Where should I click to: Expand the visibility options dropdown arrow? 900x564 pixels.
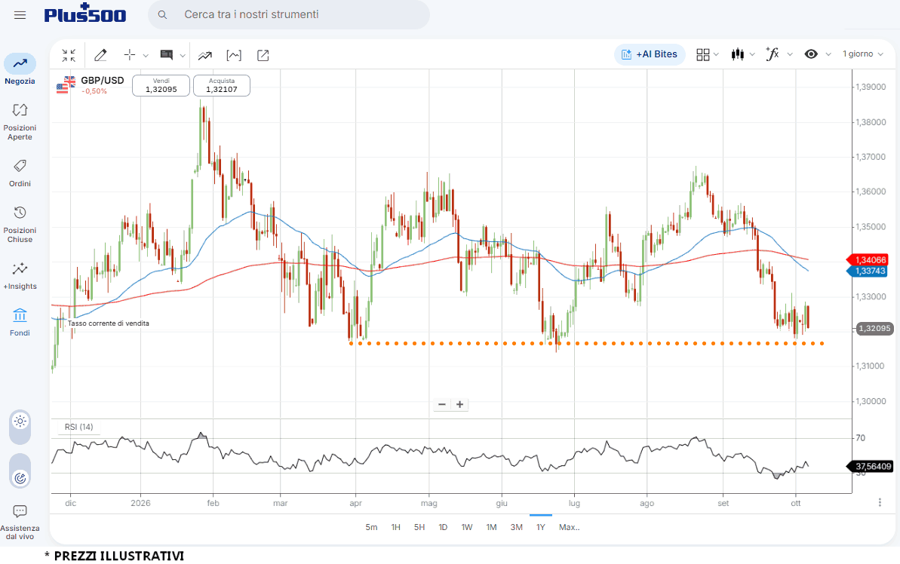pos(828,54)
